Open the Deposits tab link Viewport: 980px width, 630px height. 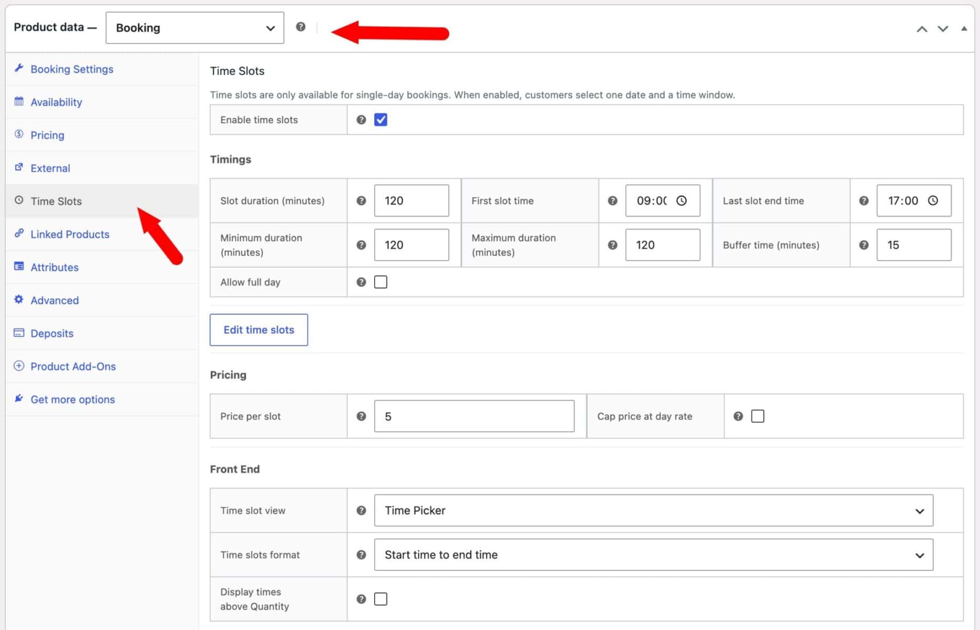pyautogui.click(x=52, y=333)
